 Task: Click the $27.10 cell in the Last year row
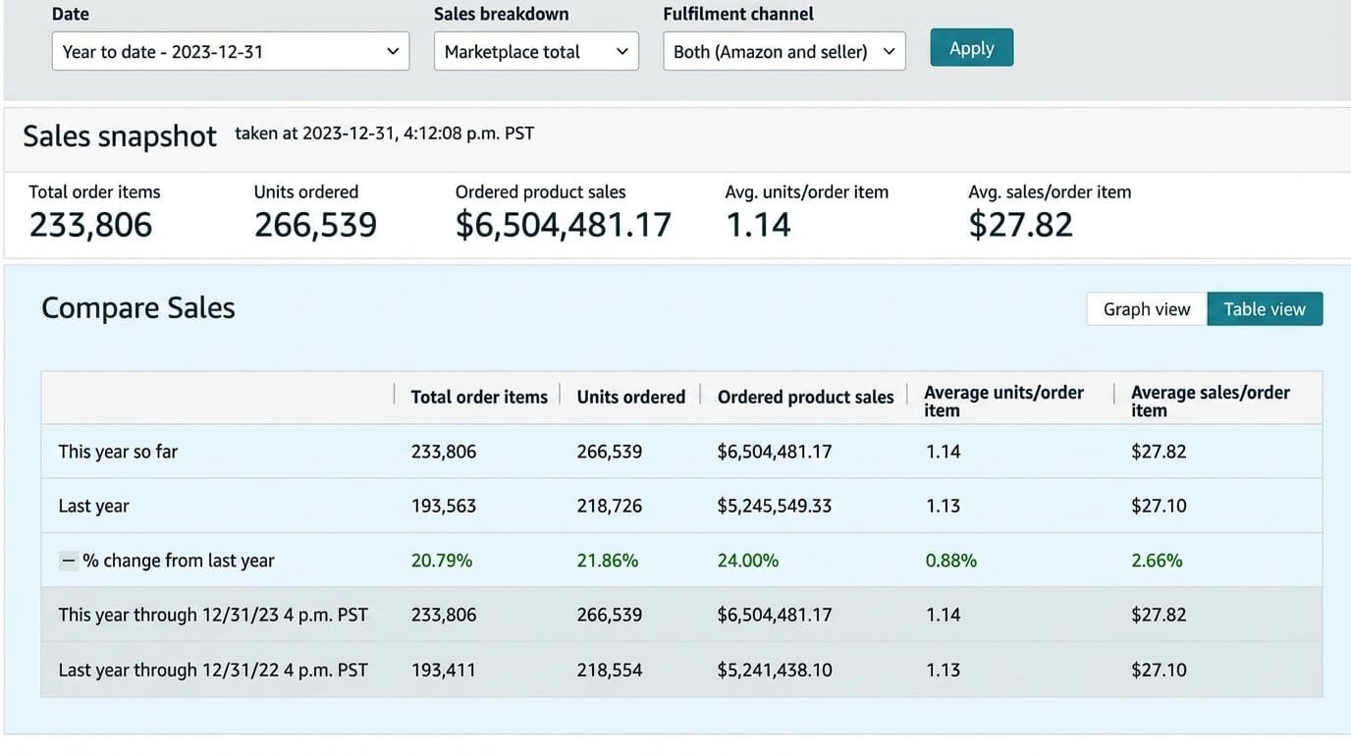click(x=1159, y=507)
